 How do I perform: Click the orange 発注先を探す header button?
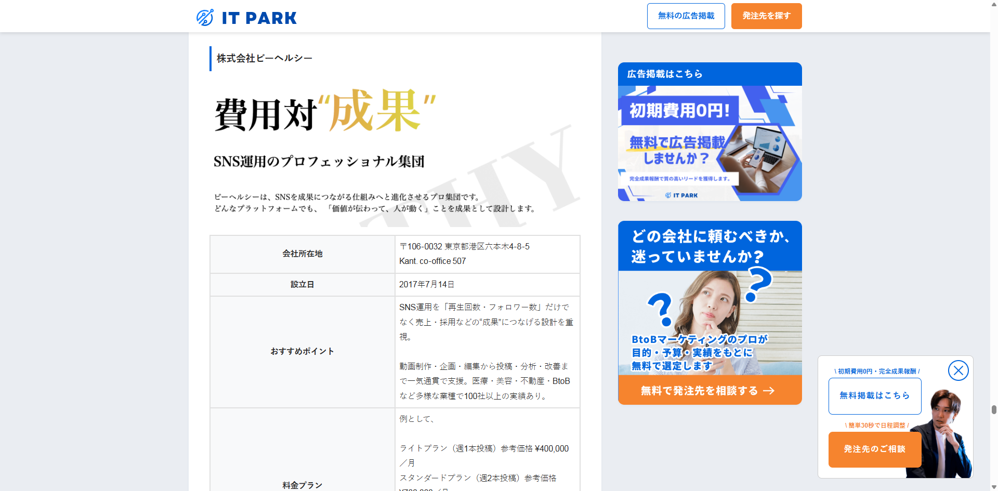click(766, 16)
